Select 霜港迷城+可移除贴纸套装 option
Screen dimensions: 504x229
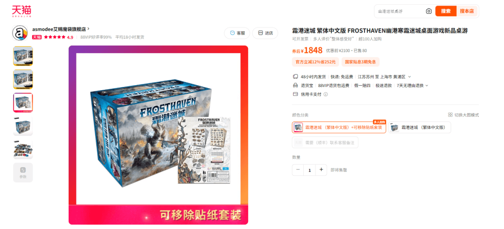pos(339,128)
